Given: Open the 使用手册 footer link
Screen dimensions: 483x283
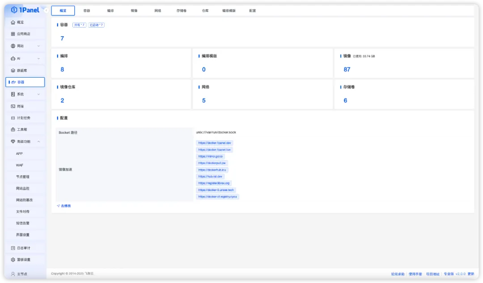Looking at the screenshot, I should click(x=415, y=274).
